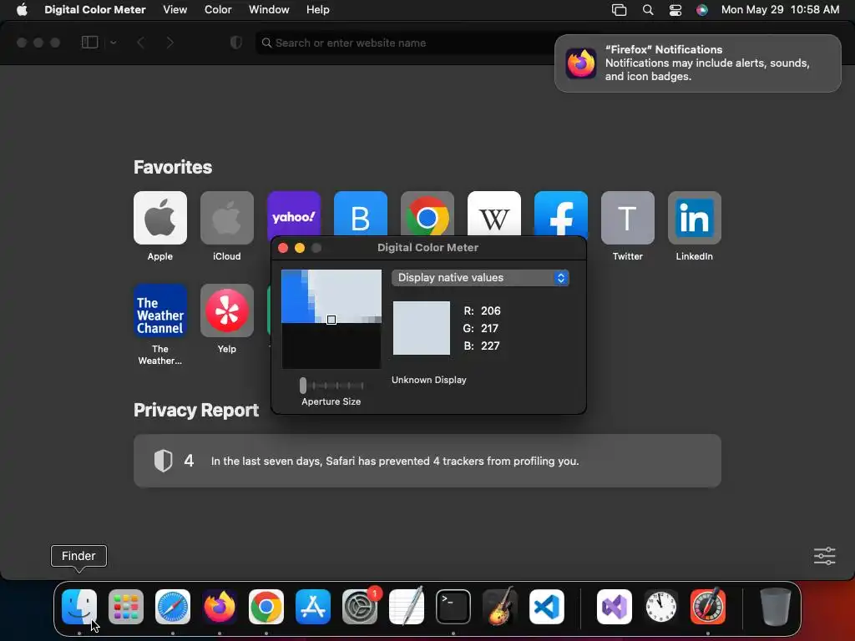
Task: Click the sampled color swatch preview
Action: tap(422, 328)
